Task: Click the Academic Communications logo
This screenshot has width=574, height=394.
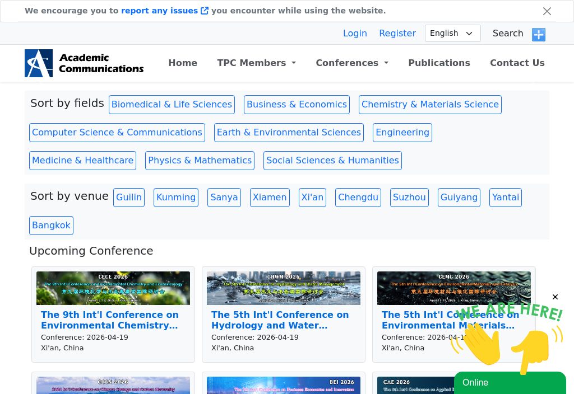Action: (84, 63)
